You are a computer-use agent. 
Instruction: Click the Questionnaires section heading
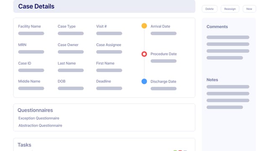click(35, 110)
